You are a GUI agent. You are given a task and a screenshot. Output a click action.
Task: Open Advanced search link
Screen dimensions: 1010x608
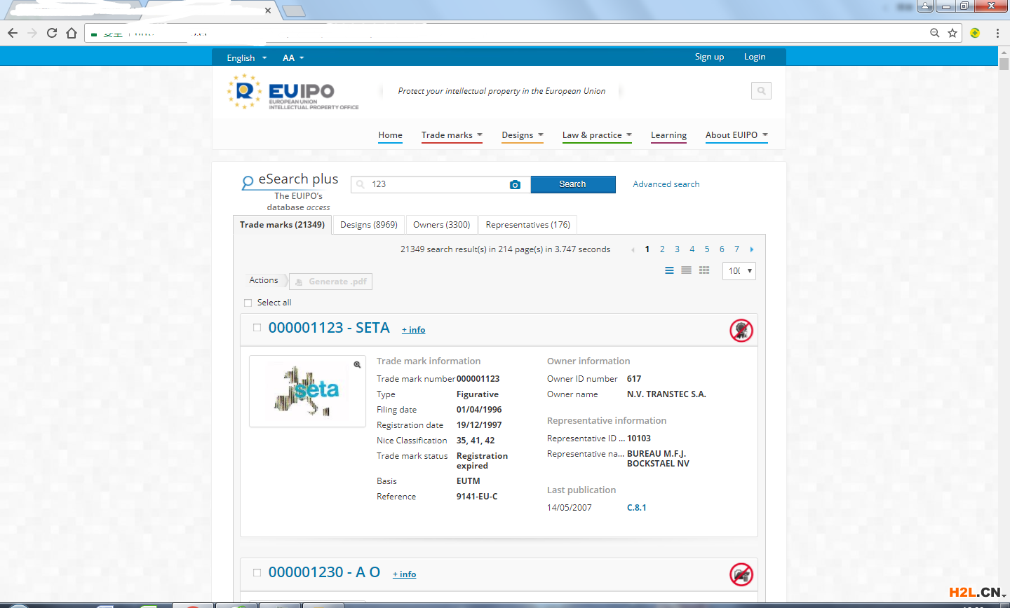point(666,184)
